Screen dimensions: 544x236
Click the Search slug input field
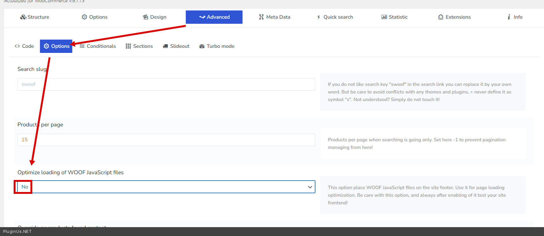[166, 85]
